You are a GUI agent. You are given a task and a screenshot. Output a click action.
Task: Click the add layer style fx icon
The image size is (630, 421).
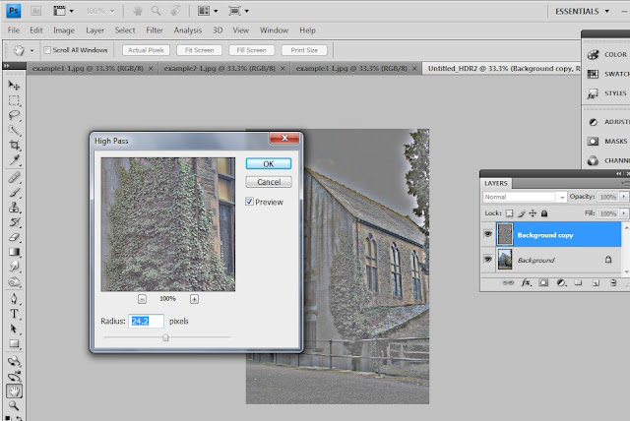(527, 283)
